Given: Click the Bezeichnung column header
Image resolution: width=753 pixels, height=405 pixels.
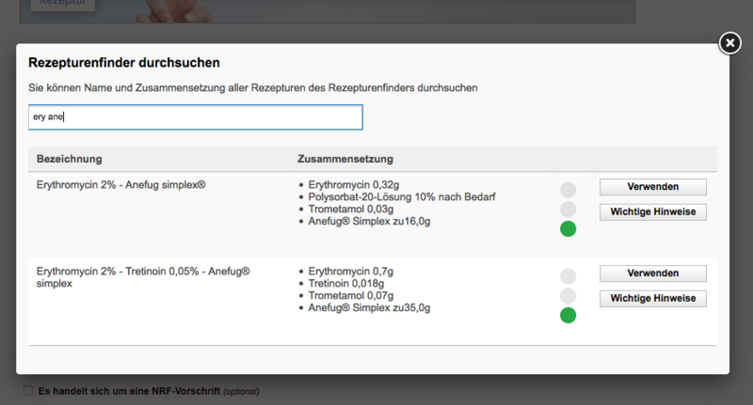Looking at the screenshot, I should [70, 159].
